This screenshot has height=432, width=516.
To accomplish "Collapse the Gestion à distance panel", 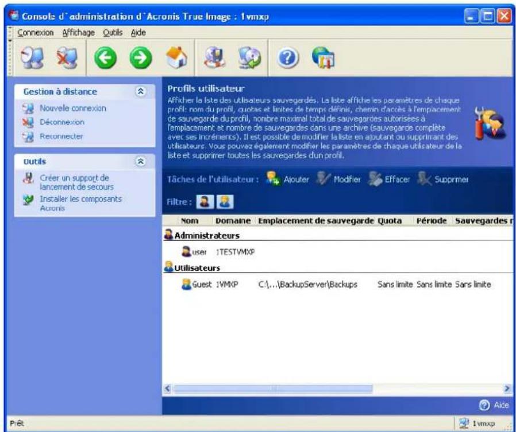I will [141, 91].
